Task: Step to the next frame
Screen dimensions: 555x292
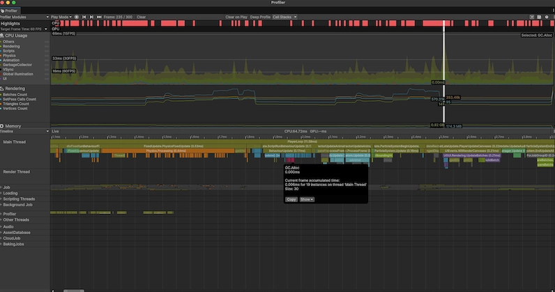Action: click(x=91, y=17)
